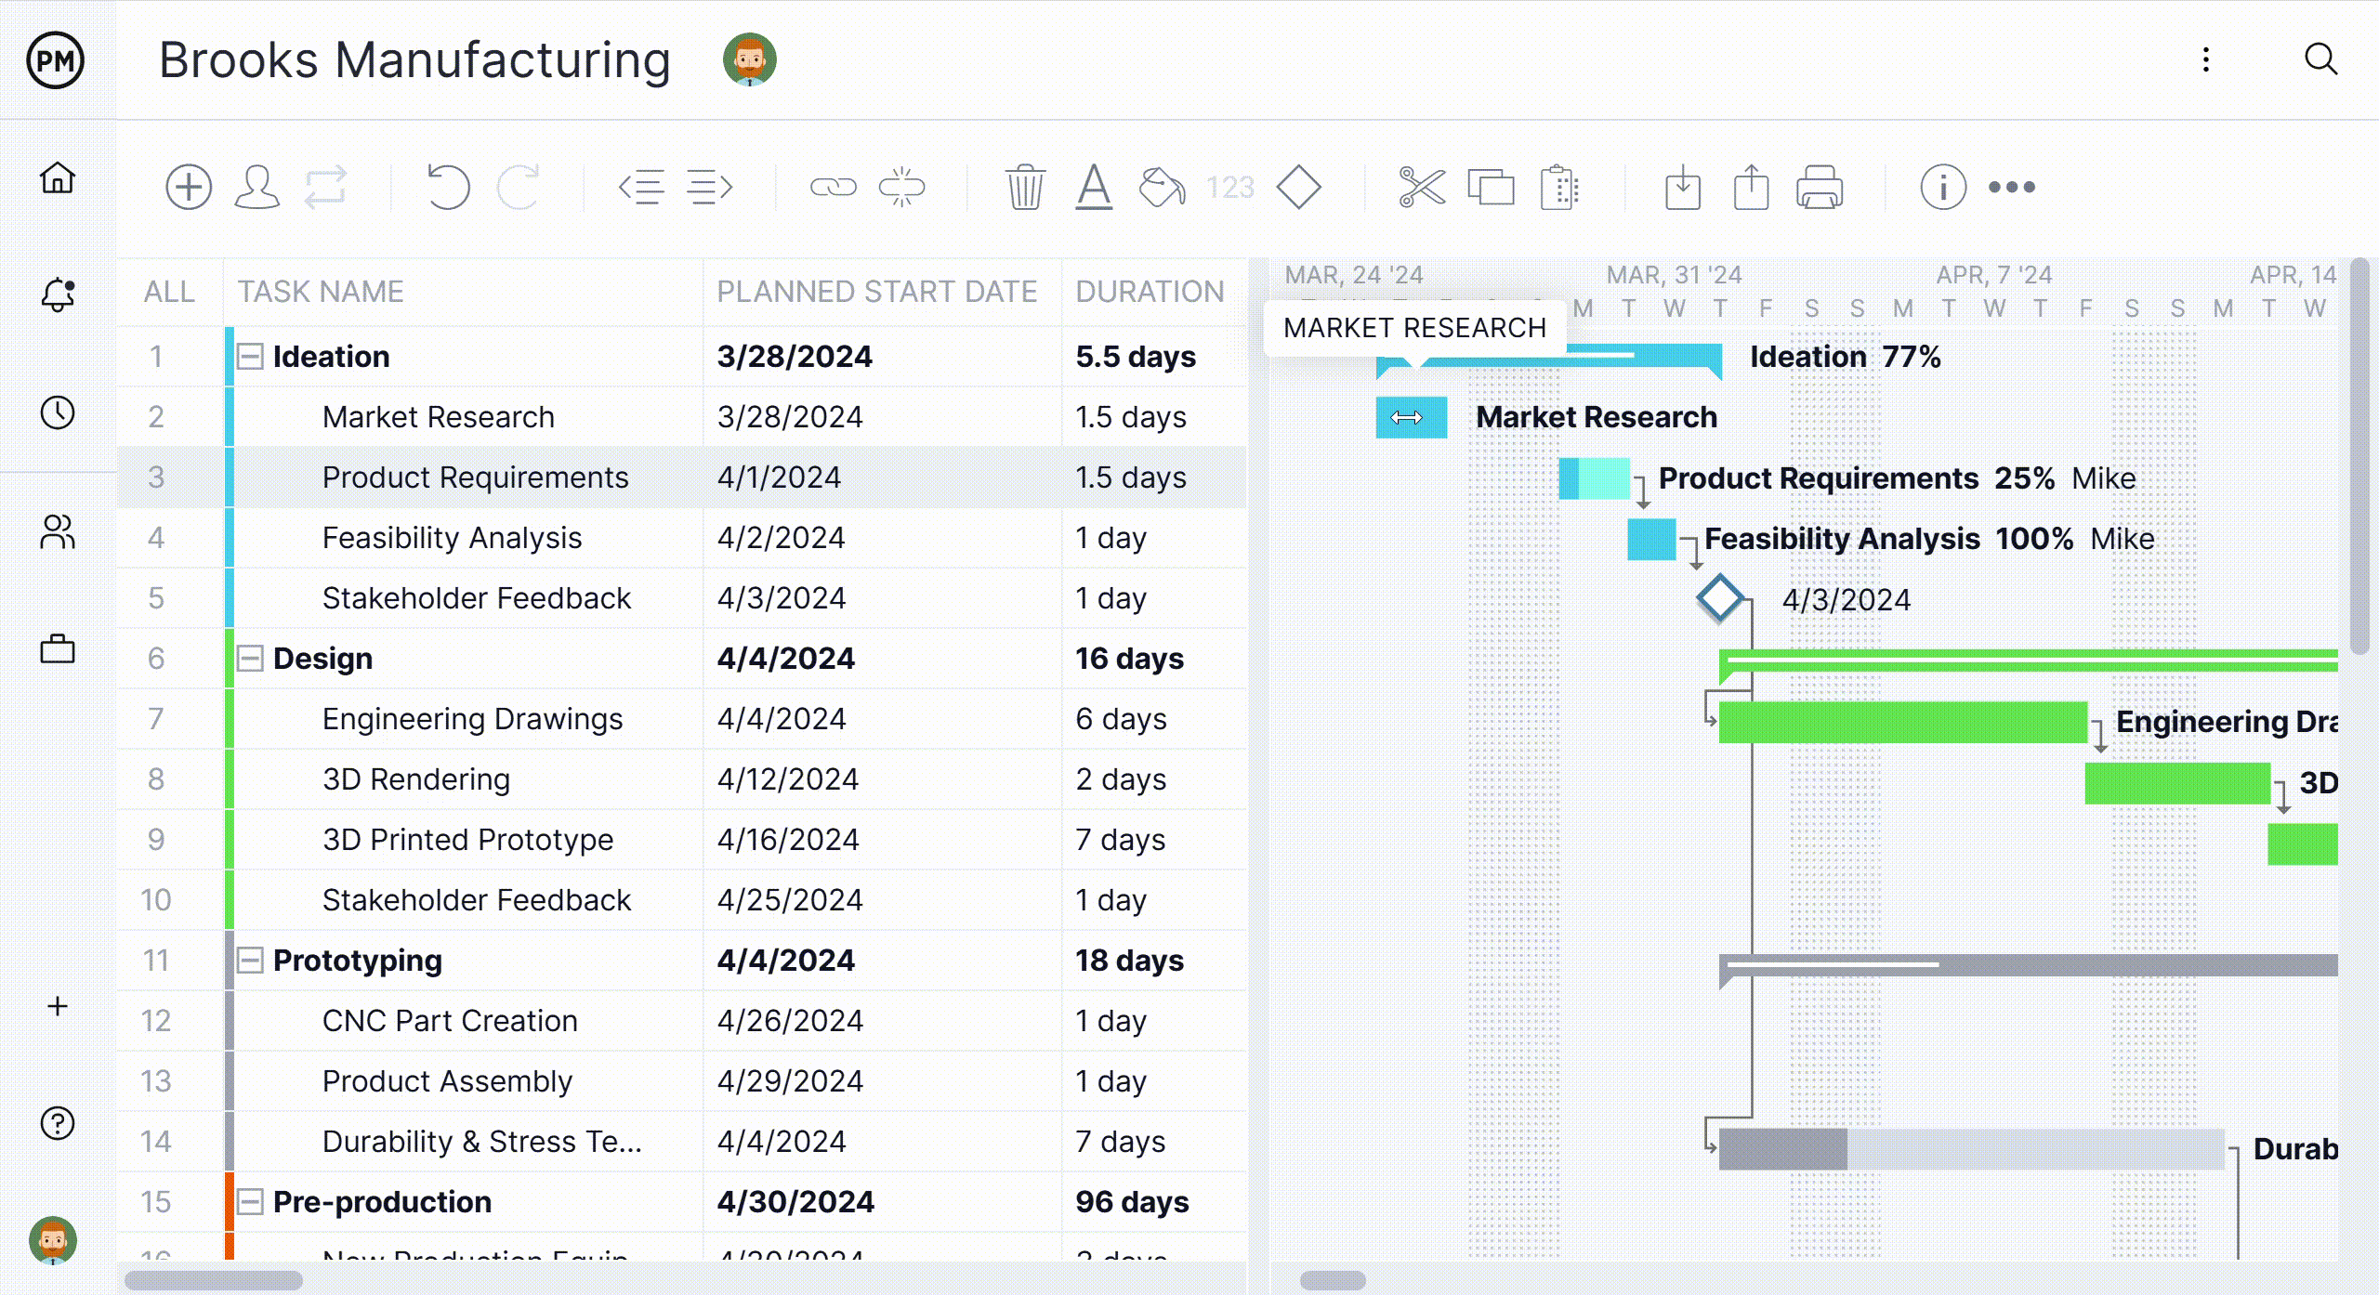Click the 4/3/2024 milestone diamond in Gantt

point(1719,598)
